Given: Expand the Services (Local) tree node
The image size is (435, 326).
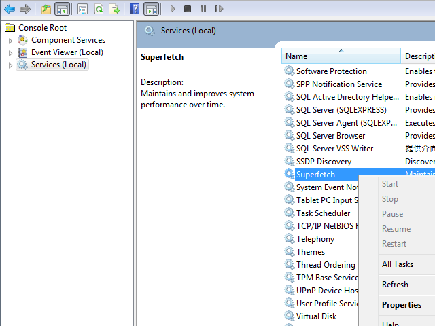Looking at the screenshot, I should point(10,65).
